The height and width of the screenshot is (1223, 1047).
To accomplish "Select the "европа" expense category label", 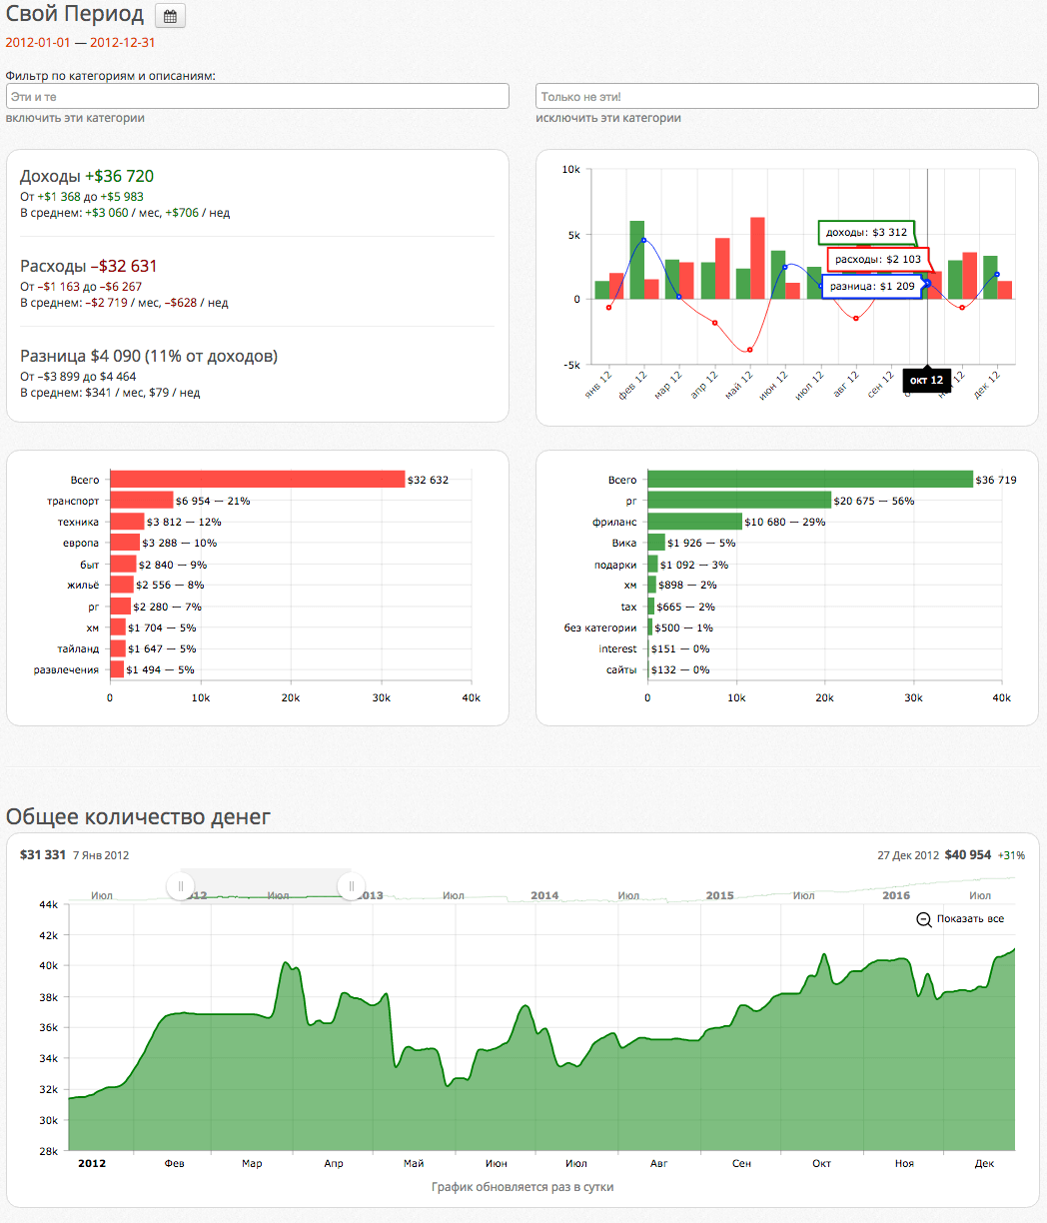I will [81, 543].
